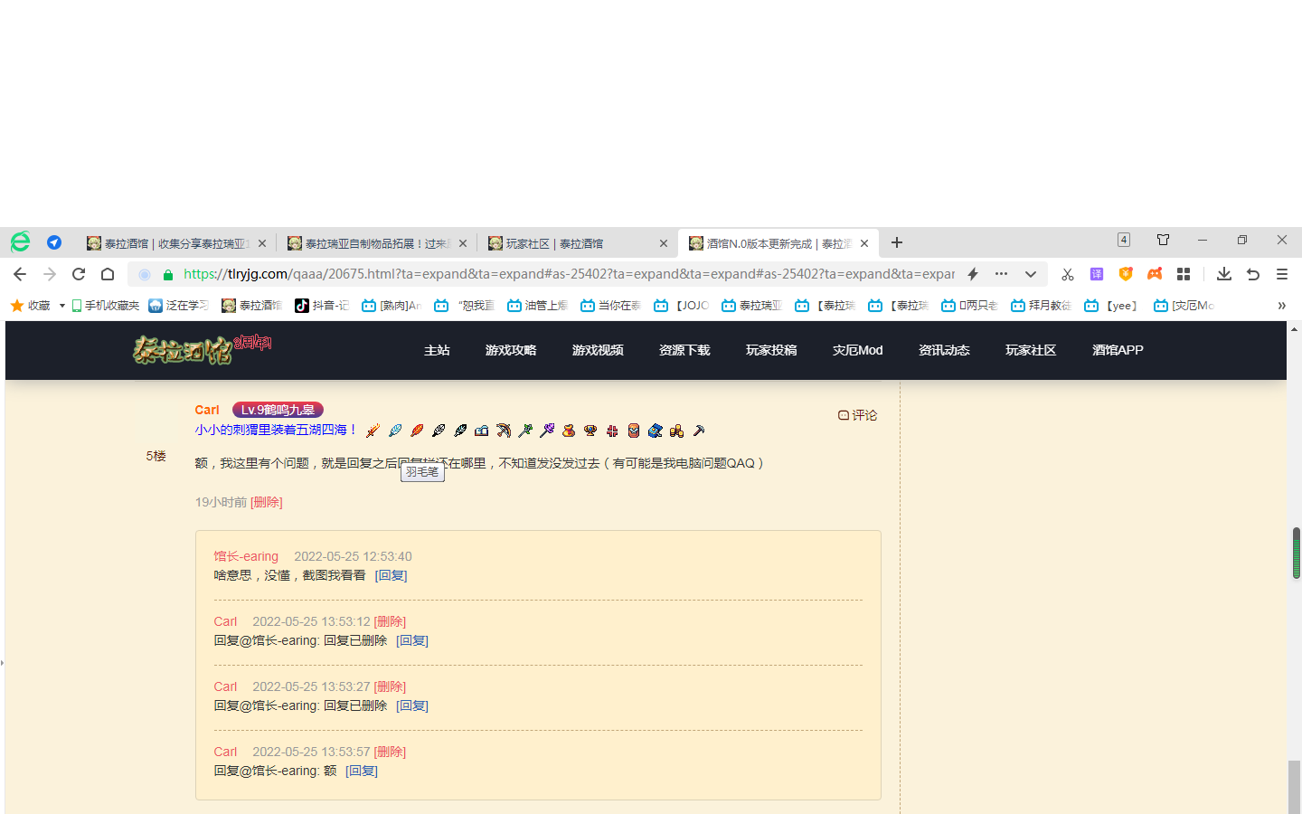This screenshot has width=1302, height=814.
Task: Open the four-square extensions grid icon
Action: (x=1184, y=274)
